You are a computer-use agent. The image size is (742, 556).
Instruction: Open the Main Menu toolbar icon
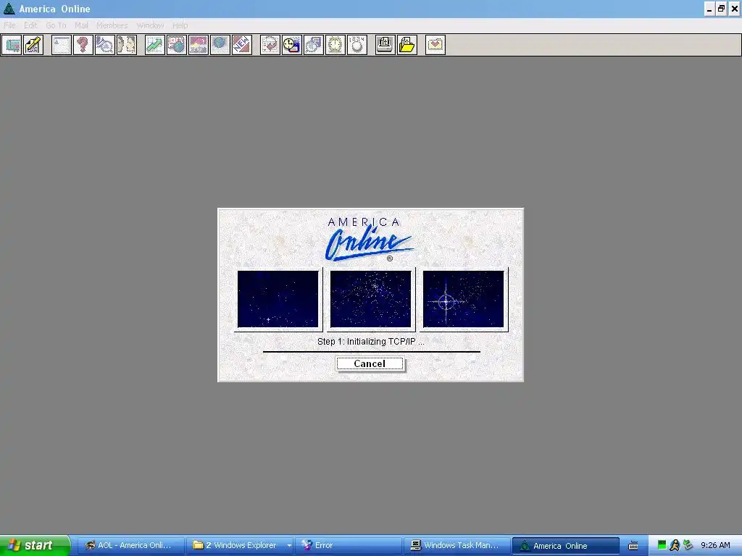point(62,45)
